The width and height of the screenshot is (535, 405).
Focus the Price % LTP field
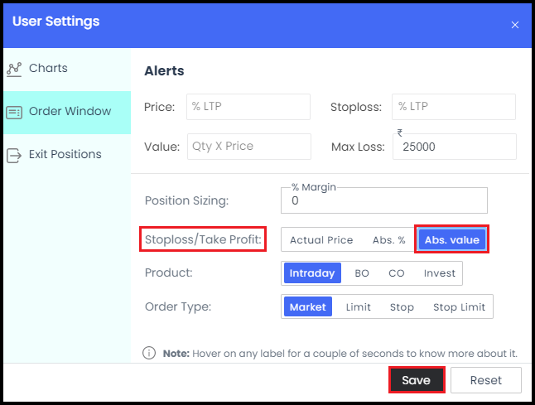(x=248, y=107)
